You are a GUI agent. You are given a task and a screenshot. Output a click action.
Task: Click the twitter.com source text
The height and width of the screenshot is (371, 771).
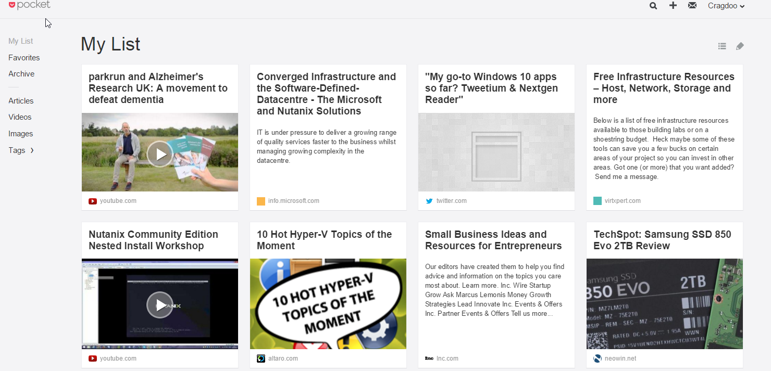click(452, 201)
